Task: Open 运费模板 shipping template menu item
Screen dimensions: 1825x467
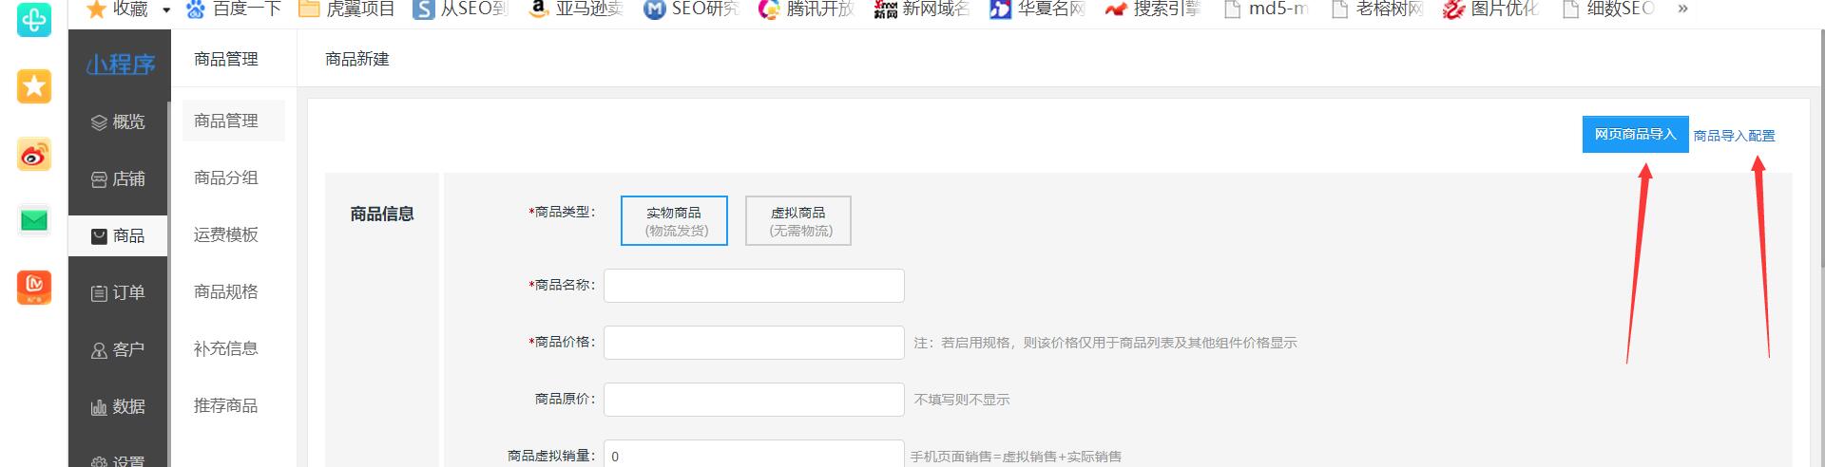Action: [x=226, y=235]
